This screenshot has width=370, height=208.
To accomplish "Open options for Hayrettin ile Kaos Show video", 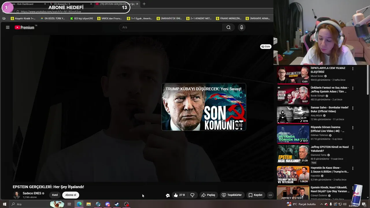I will tap(353, 168).
